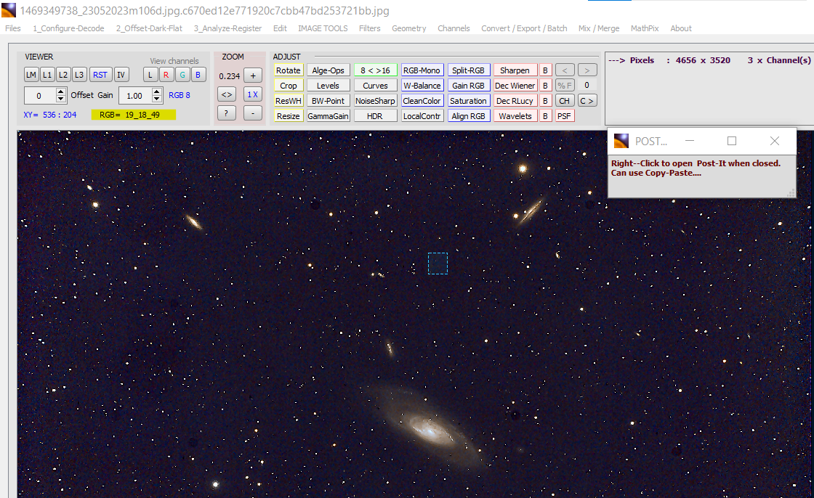Increase the Gain value with up arrow
This screenshot has width=814, height=498.
click(x=157, y=91)
